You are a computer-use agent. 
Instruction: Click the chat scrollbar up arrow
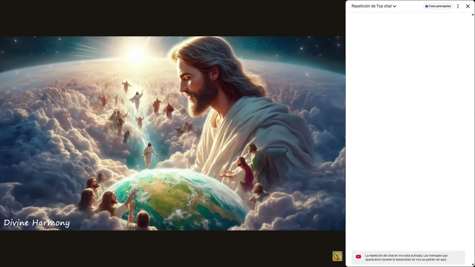[x=473, y=14]
